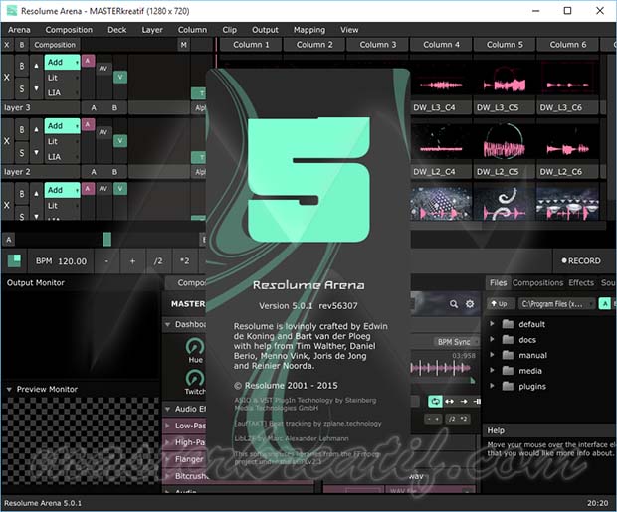Screen dimensions: 617x512
Task: Assign layer 2 to crossfader bus A
Action: pos(94,172)
